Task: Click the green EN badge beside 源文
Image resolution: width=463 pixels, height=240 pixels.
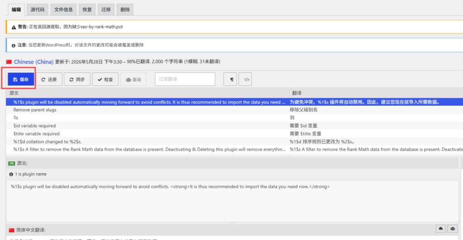Action: point(11,163)
